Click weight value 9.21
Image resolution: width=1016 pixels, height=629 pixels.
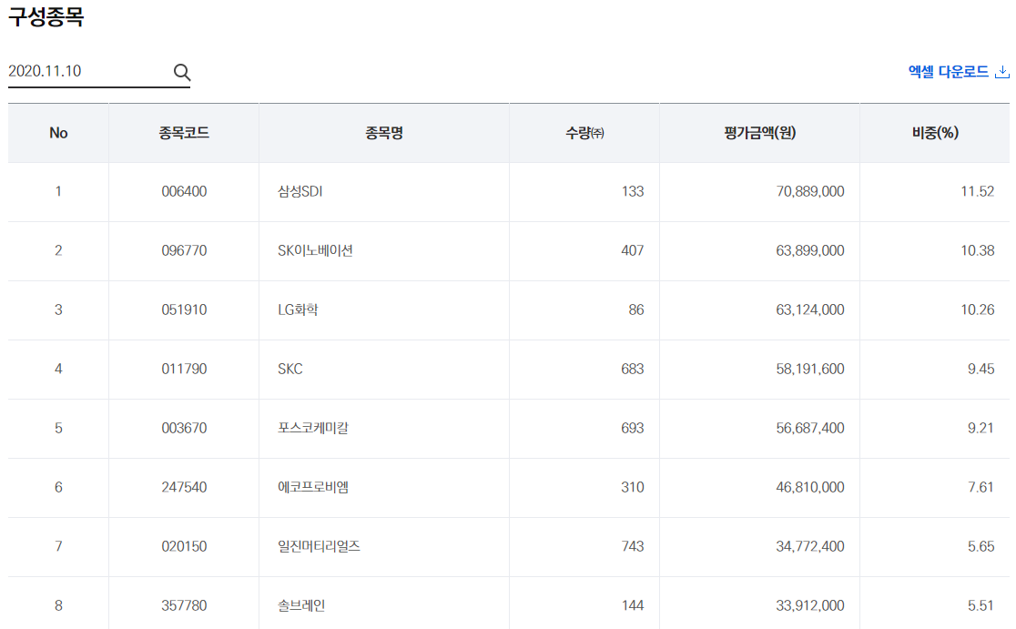[981, 428]
